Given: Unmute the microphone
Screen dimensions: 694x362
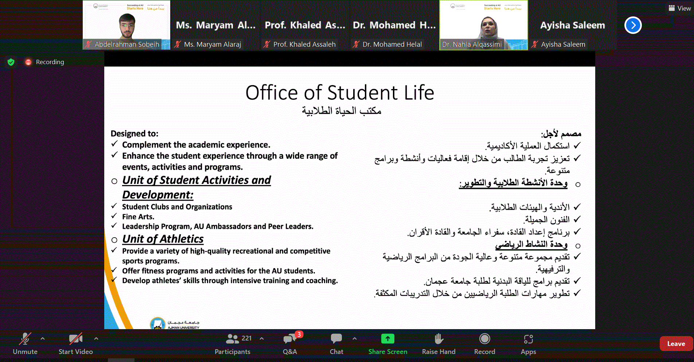Looking at the screenshot, I should [x=25, y=339].
